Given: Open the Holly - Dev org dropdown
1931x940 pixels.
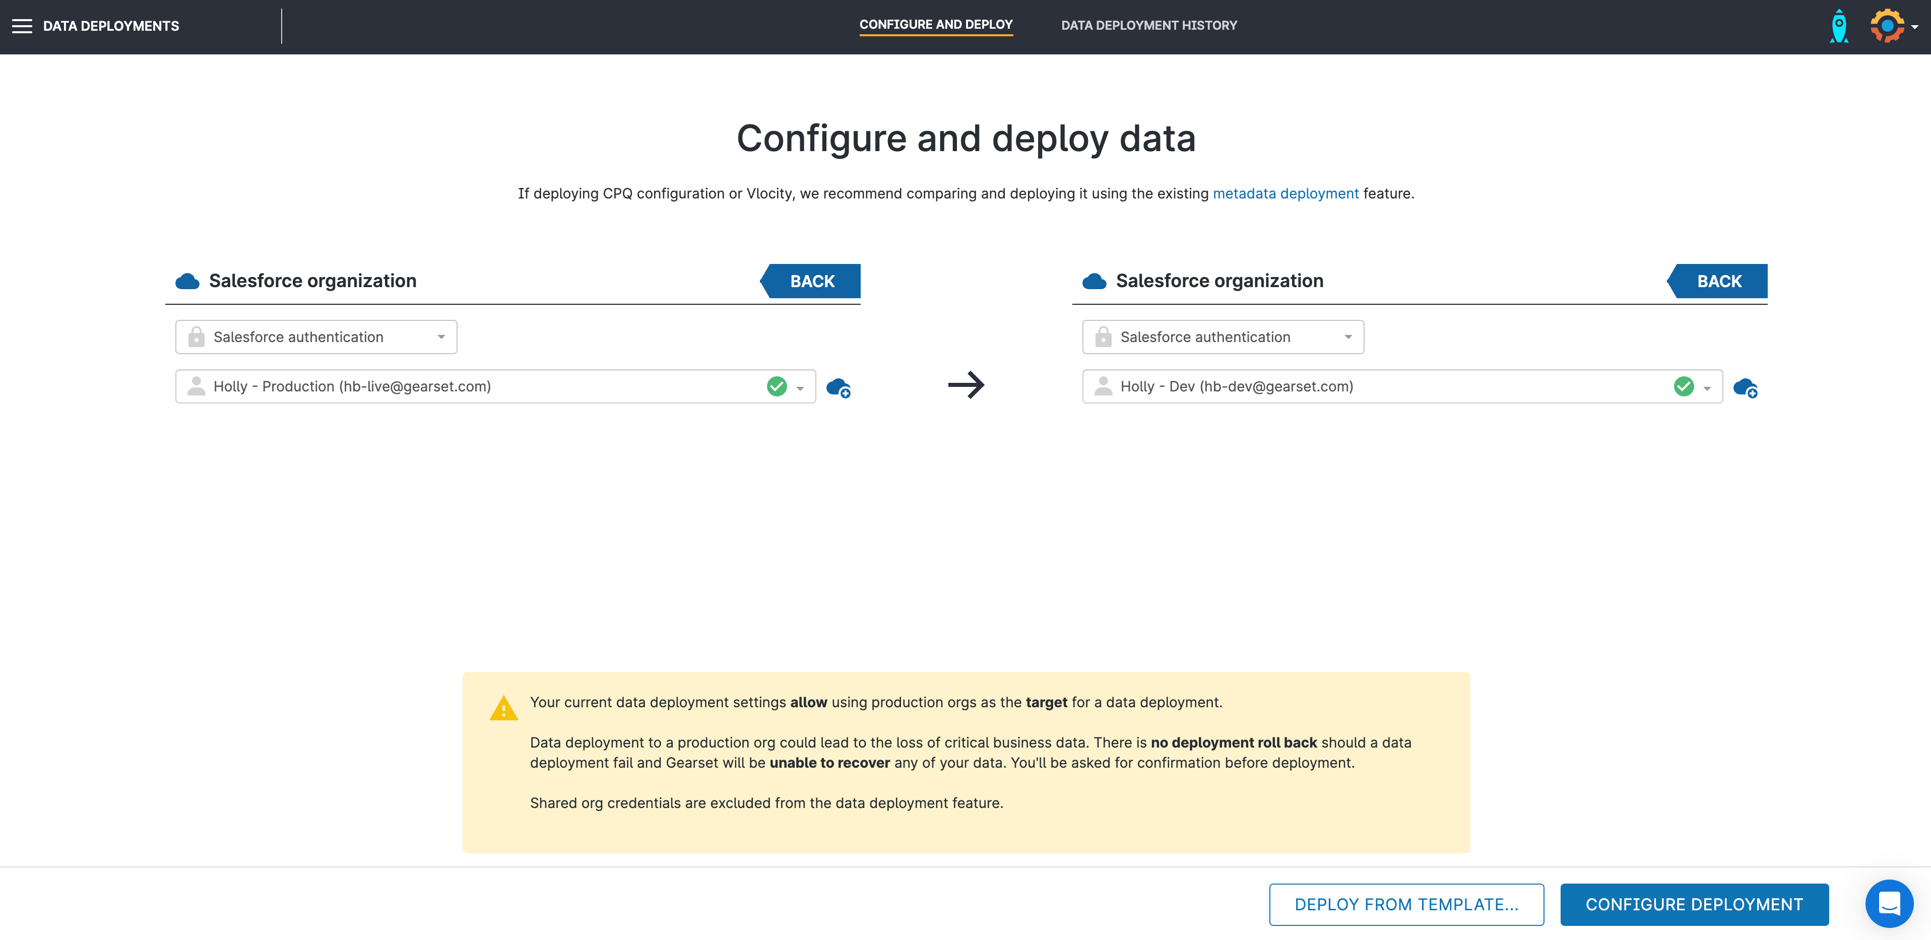Looking at the screenshot, I should coord(1707,387).
